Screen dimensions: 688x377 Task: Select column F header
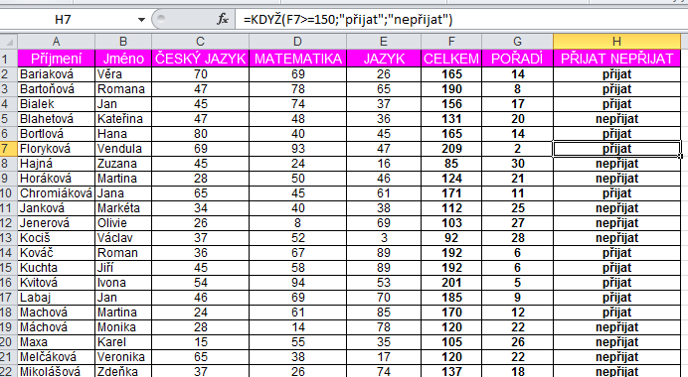pos(451,42)
